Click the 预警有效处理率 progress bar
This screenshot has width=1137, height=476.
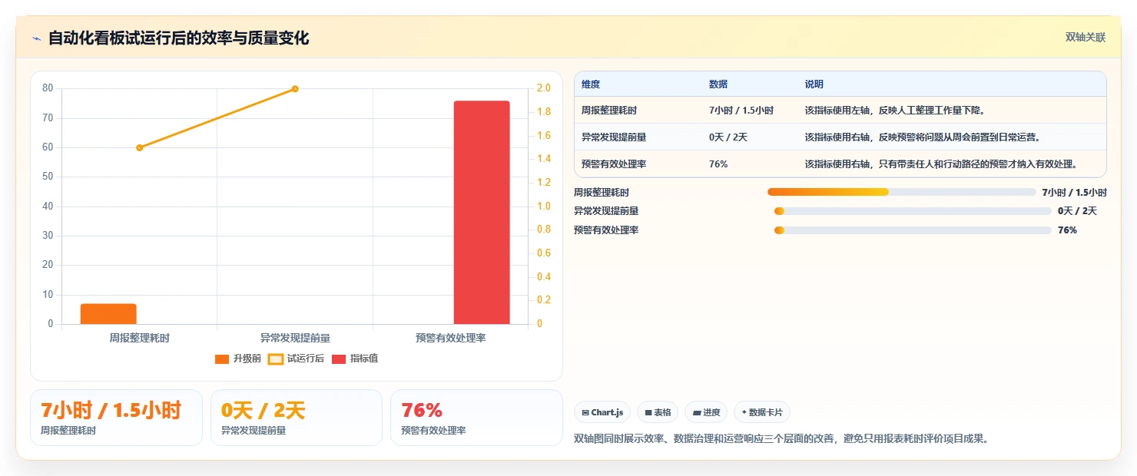click(913, 230)
